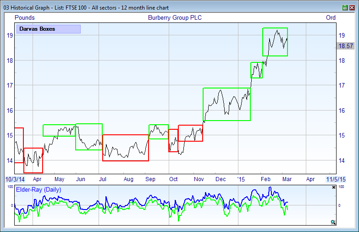
Task: Click the Burberry Group PLC title
Action: (x=175, y=18)
